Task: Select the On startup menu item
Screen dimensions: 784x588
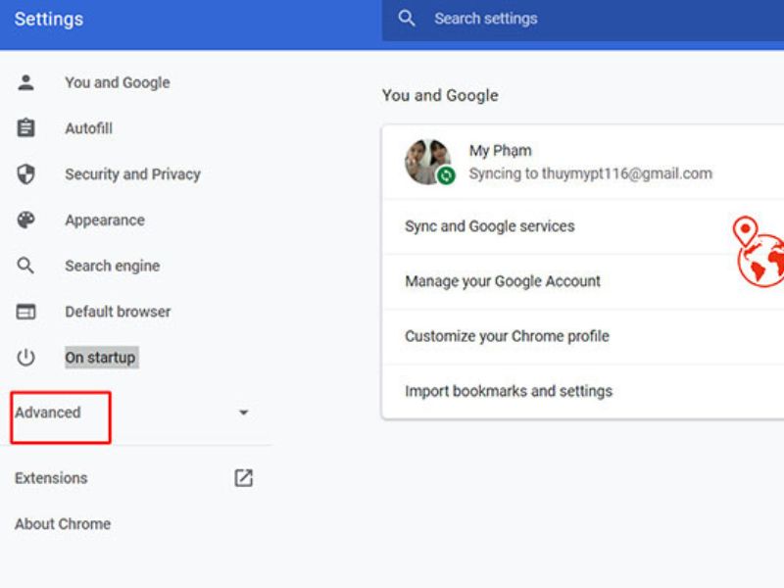Action: pyautogui.click(x=101, y=358)
